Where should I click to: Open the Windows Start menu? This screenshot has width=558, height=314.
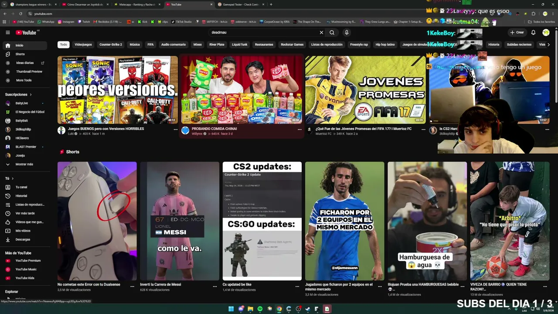(231, 309)
